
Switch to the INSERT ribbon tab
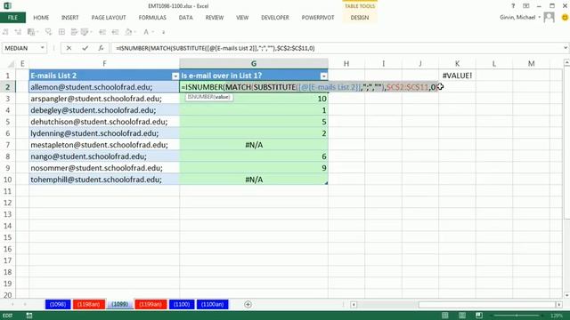coord(69,18)
